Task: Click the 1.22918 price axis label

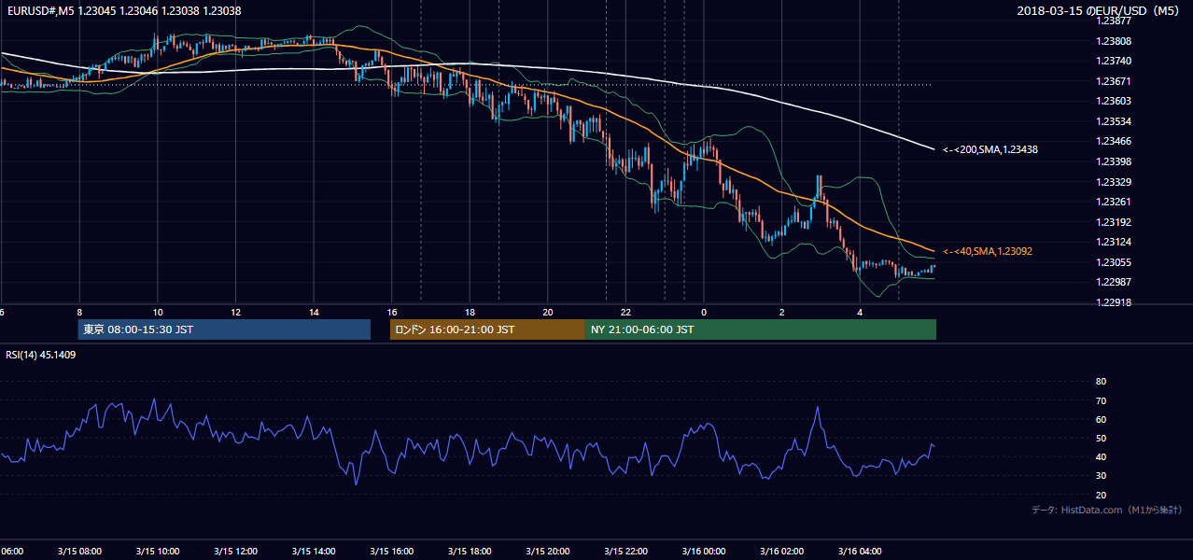Action: point(1114,302)
